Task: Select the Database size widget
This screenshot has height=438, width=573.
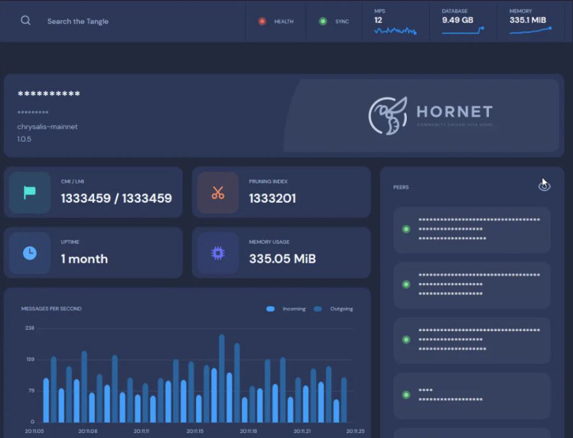Action: pos(463,22)
